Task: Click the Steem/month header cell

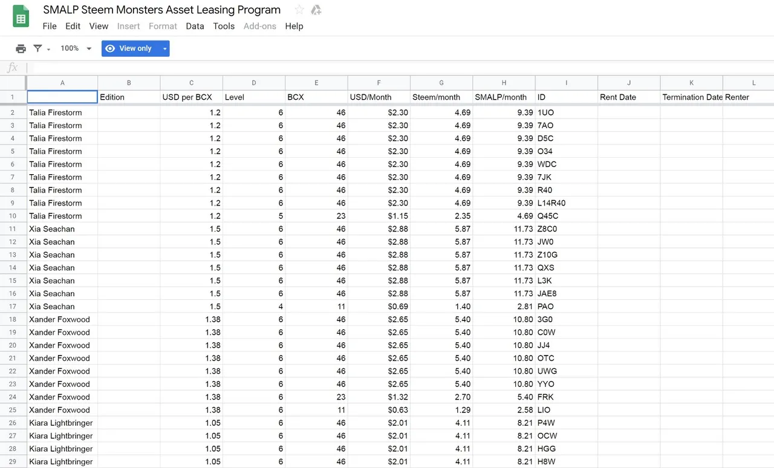Action: pos(441,97)
